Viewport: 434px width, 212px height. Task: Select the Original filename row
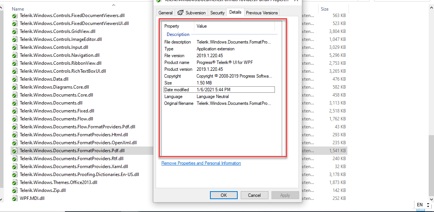click(x=219, y=103)
